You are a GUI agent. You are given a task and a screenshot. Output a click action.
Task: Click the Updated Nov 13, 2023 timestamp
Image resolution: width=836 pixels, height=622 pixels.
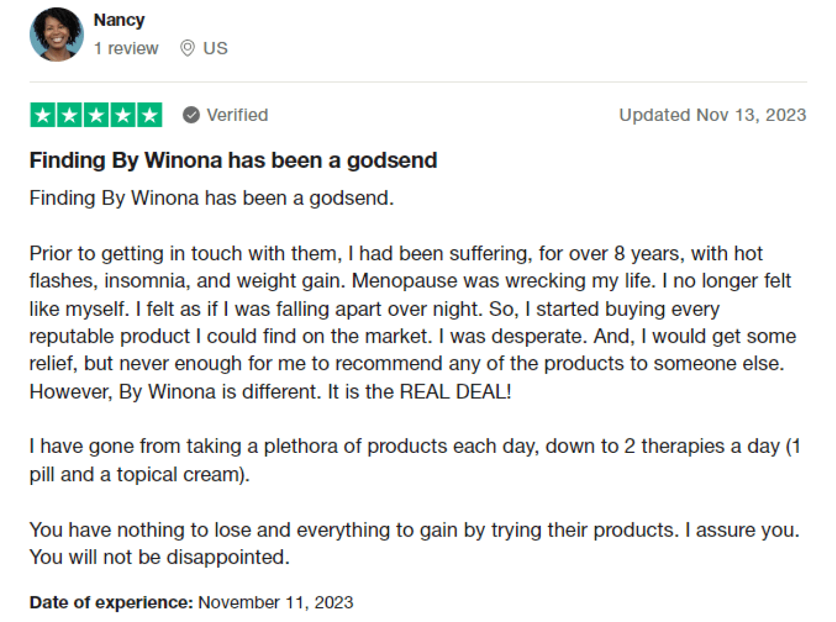[712, 115]
